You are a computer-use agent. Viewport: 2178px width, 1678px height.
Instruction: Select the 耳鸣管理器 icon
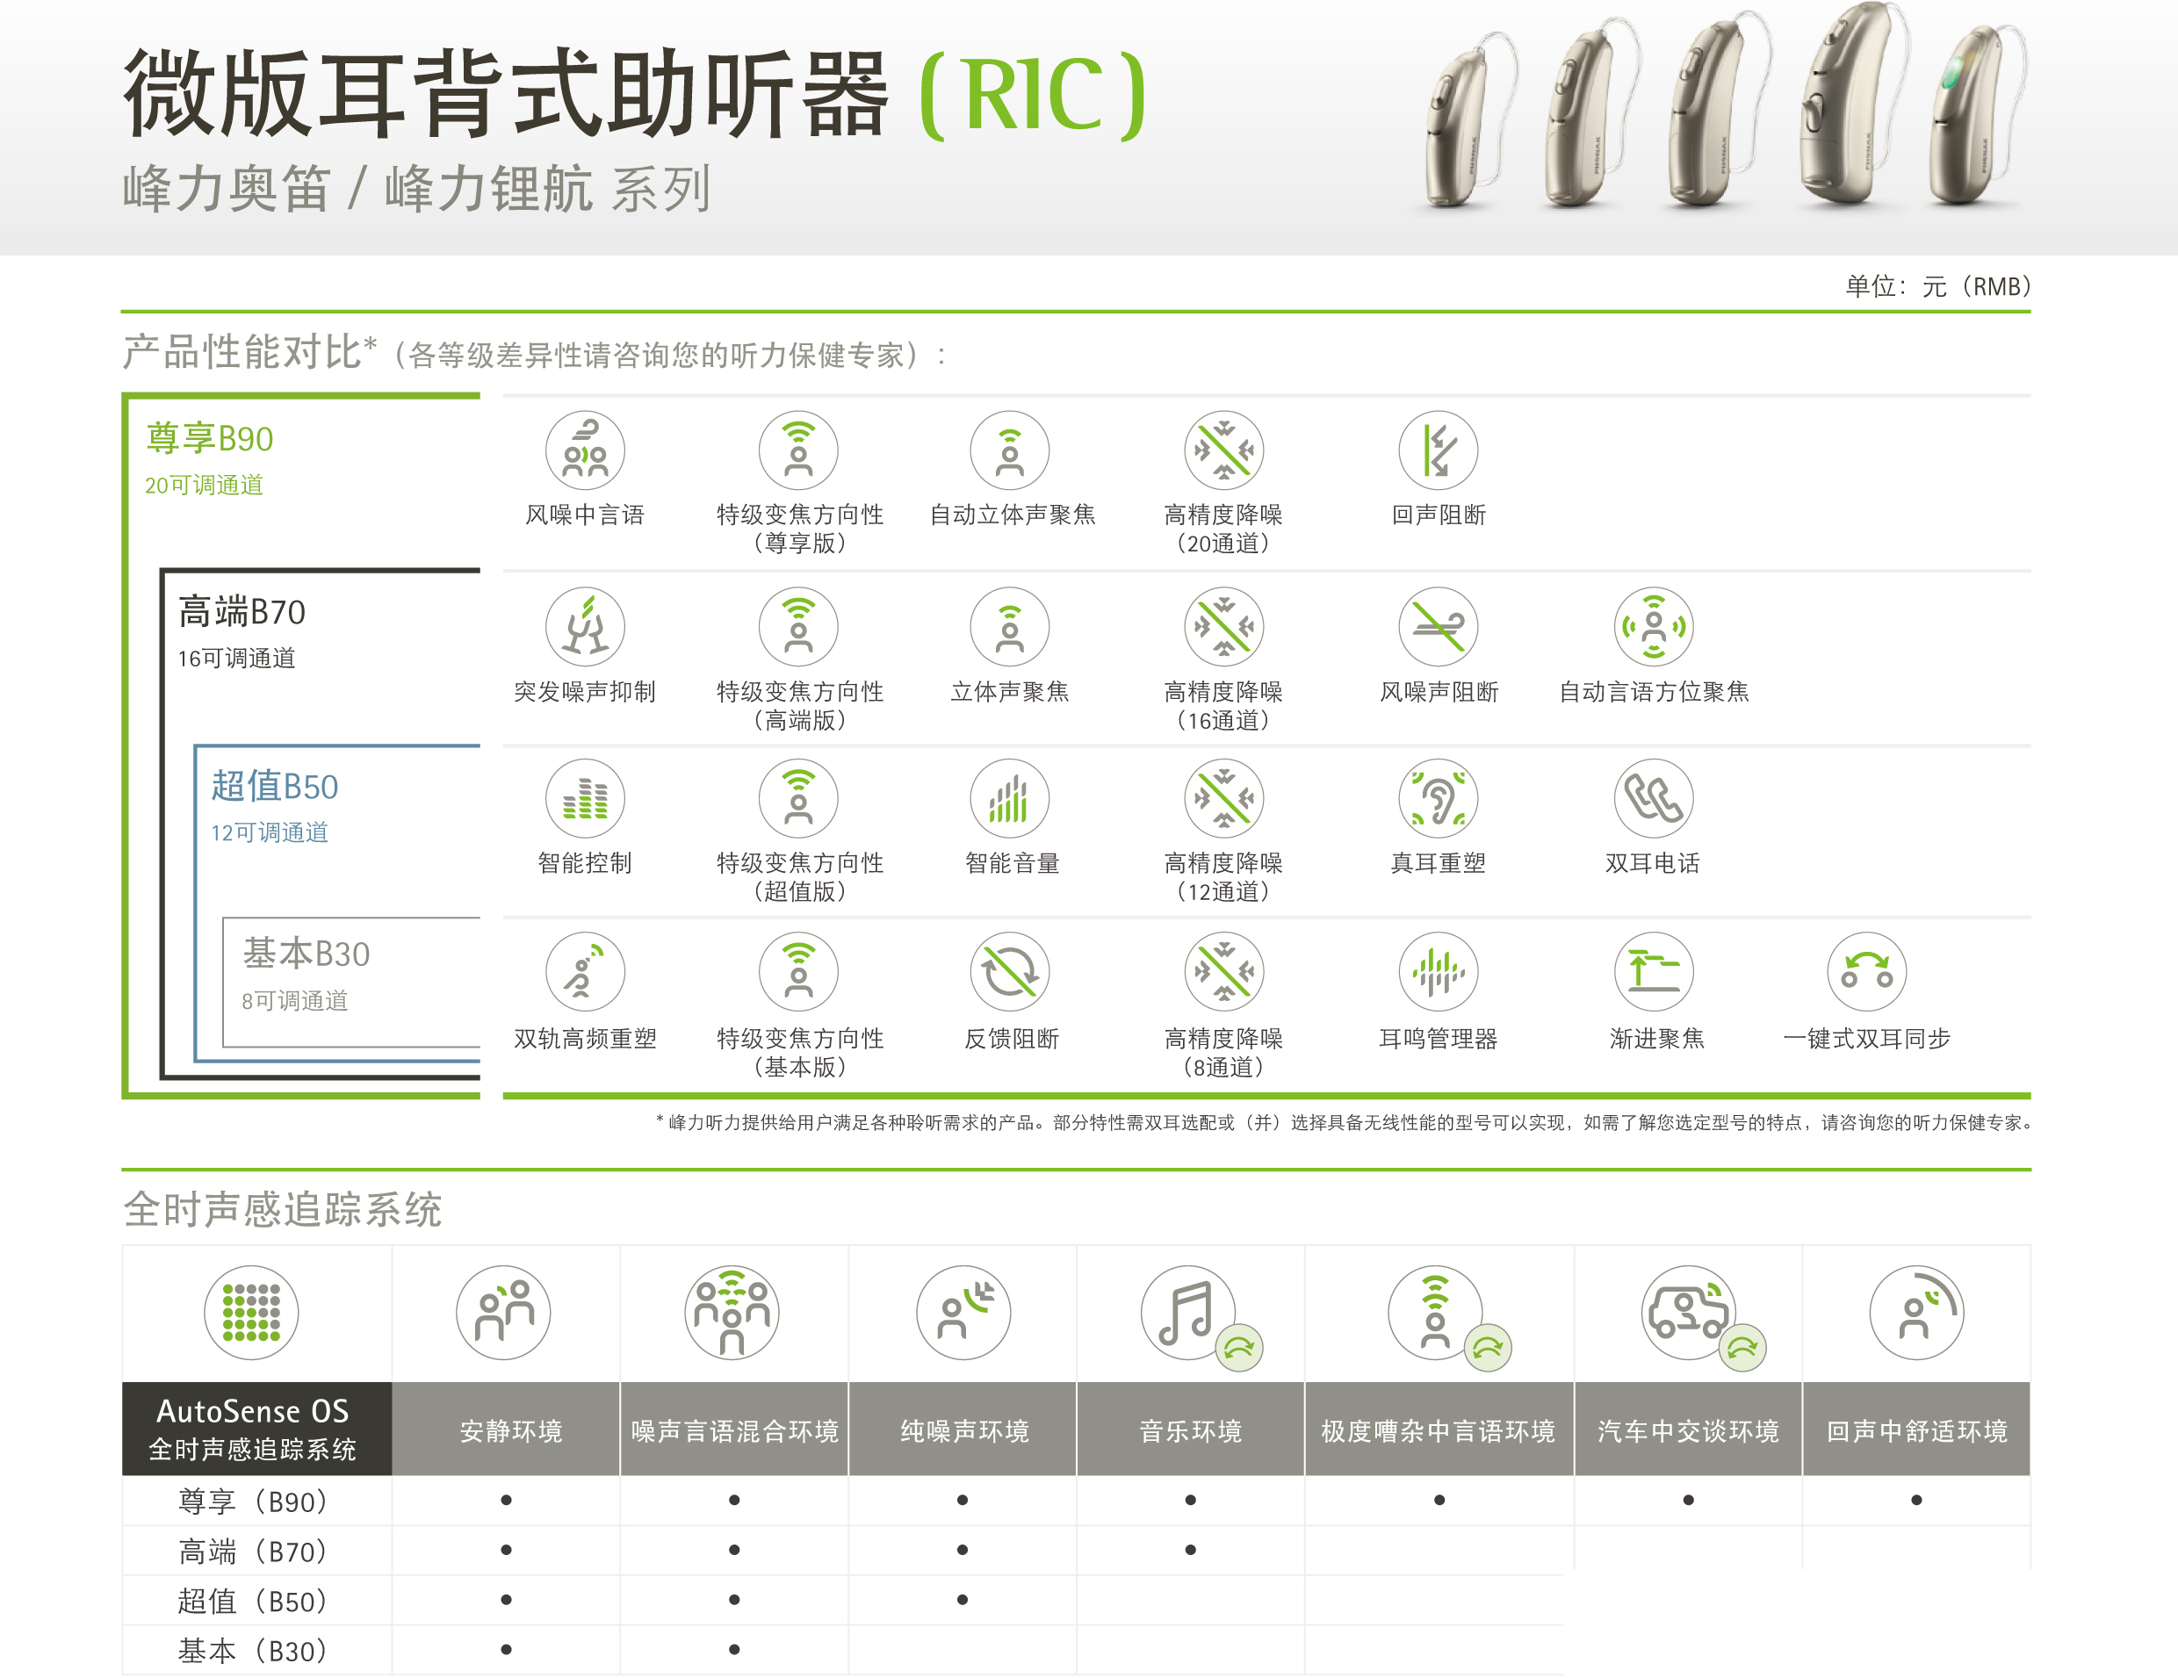1437,971
